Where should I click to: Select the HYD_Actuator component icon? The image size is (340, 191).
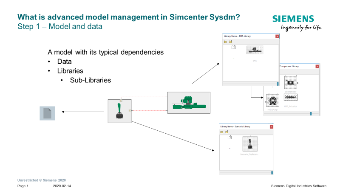pos(291,97)
